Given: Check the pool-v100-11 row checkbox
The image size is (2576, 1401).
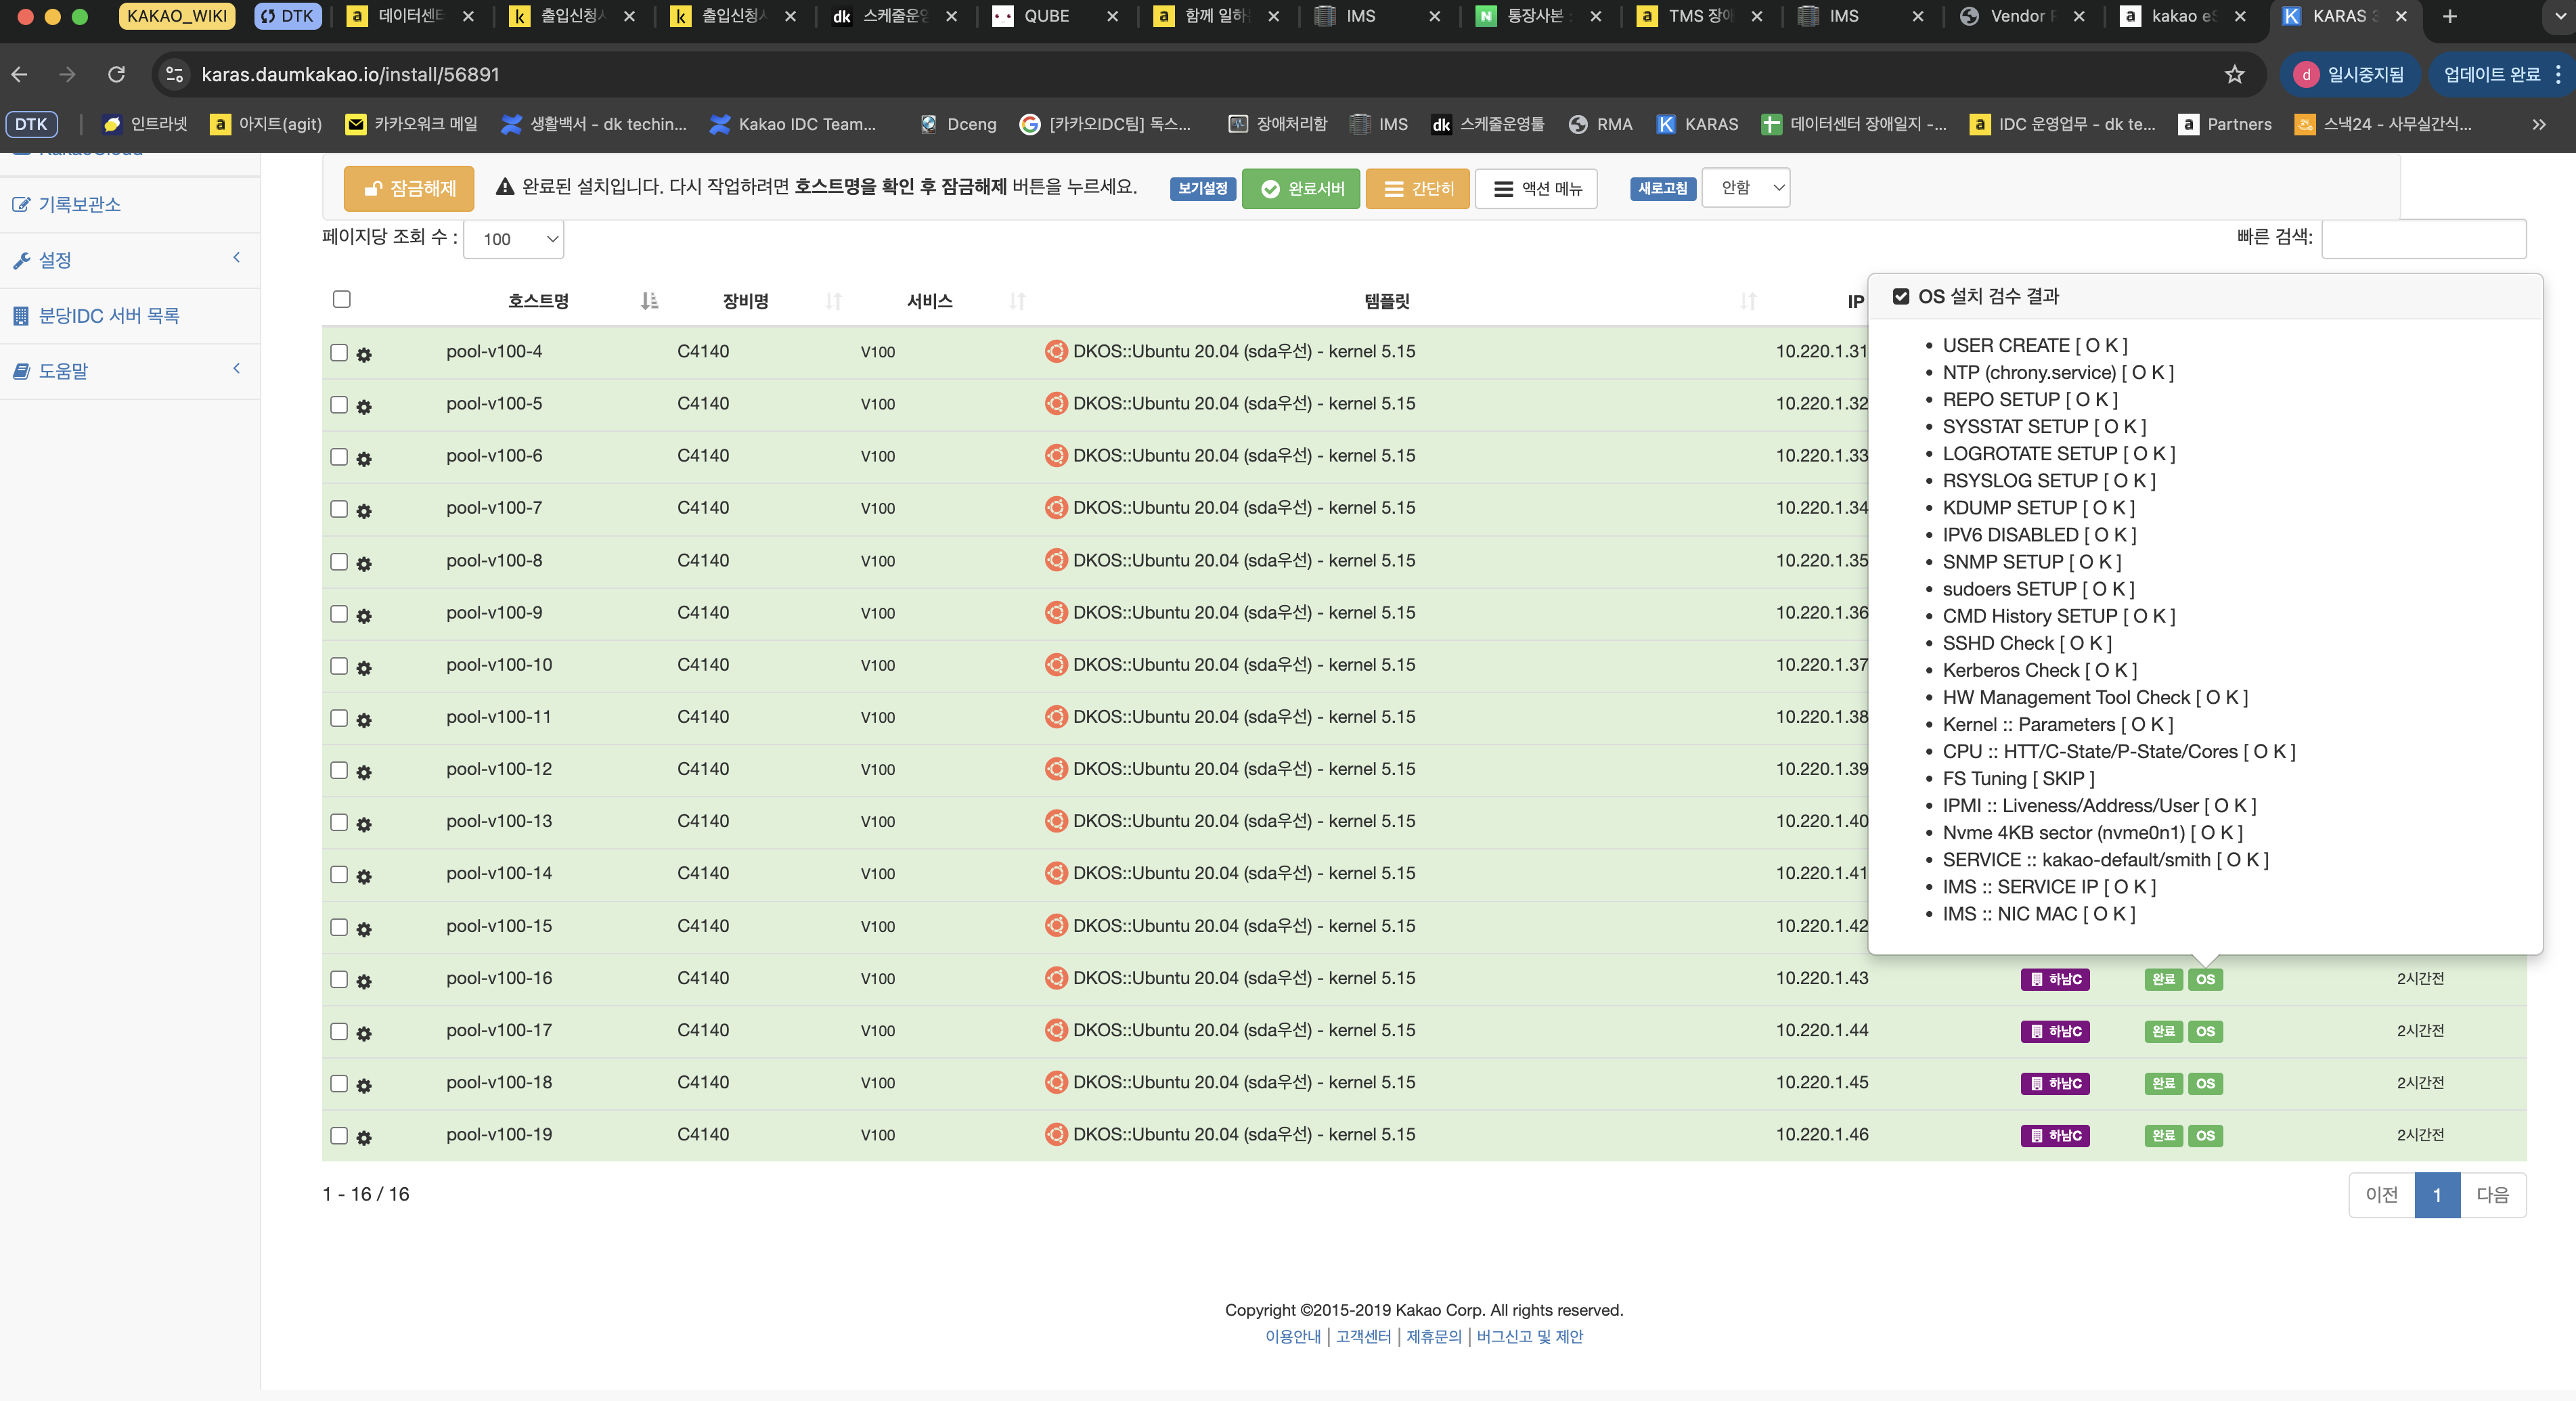Looking at the screenshot, I should coord(339,717).
